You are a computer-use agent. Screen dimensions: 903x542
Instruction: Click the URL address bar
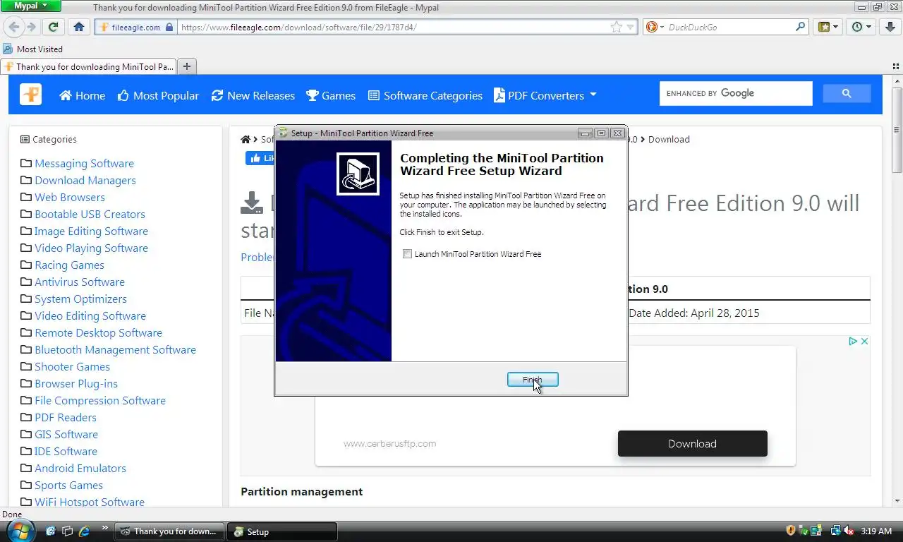(x=394, y=27)
